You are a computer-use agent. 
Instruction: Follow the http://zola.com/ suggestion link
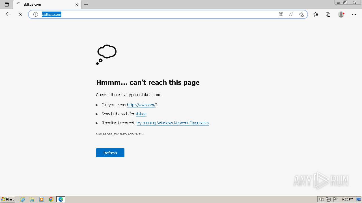coord(141,105)
